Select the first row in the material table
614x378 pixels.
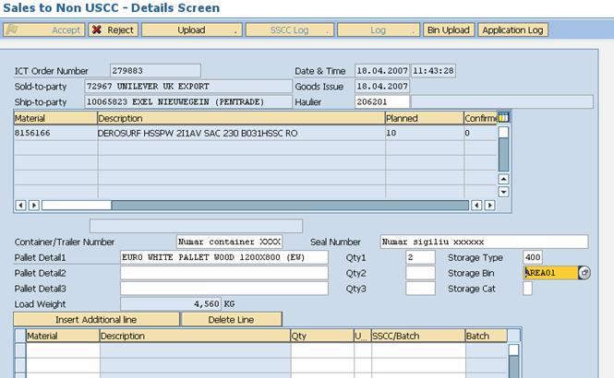click(54, 134)
